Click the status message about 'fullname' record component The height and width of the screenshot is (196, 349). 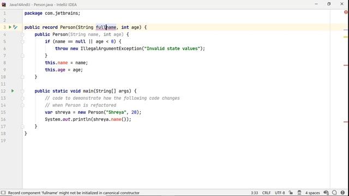(x=74, y=193)
